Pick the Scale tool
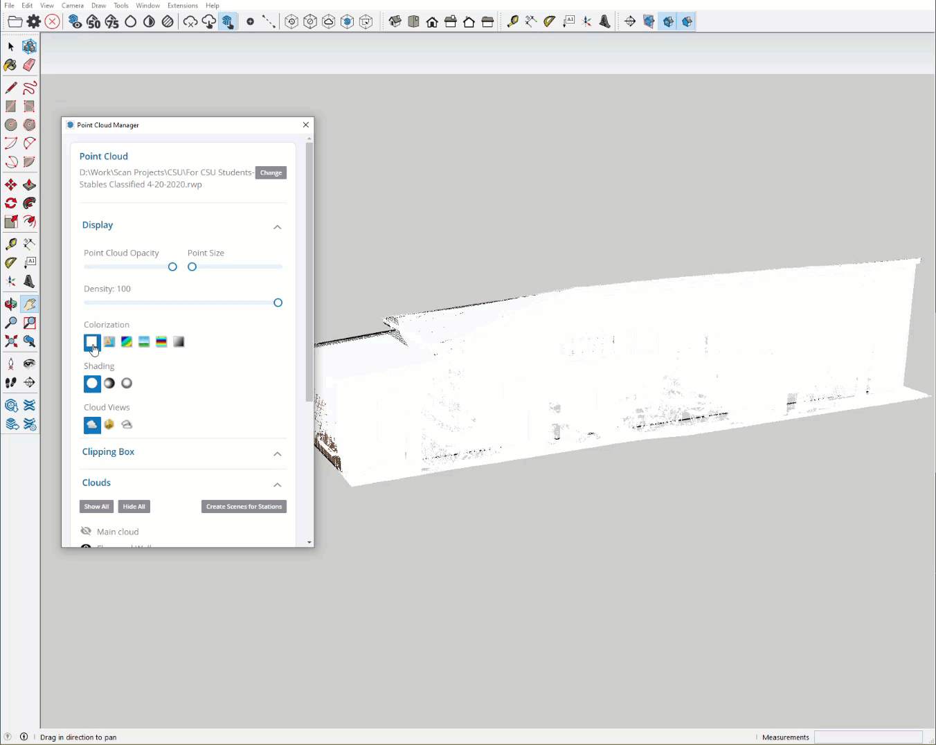This screenshot has width=936, height=745. (11, 222)
